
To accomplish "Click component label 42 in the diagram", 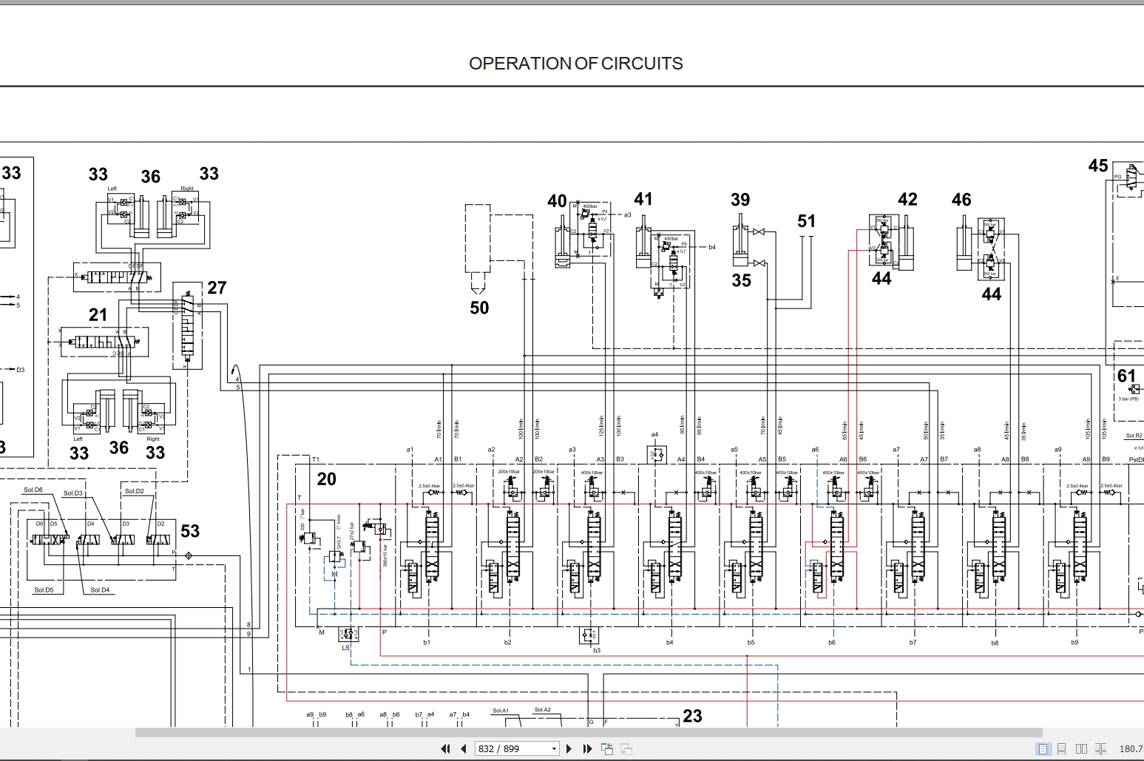I will point(907,200).
